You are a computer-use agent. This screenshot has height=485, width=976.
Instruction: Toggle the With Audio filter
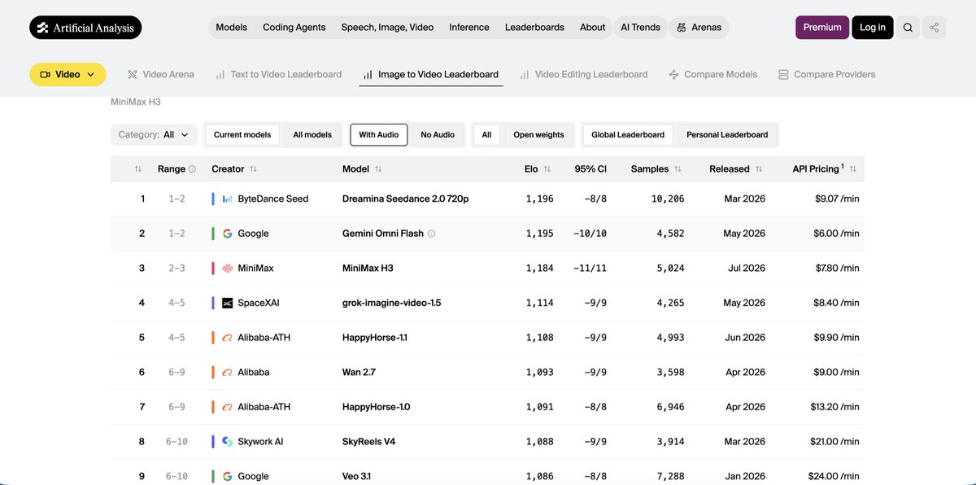(379, 135)
